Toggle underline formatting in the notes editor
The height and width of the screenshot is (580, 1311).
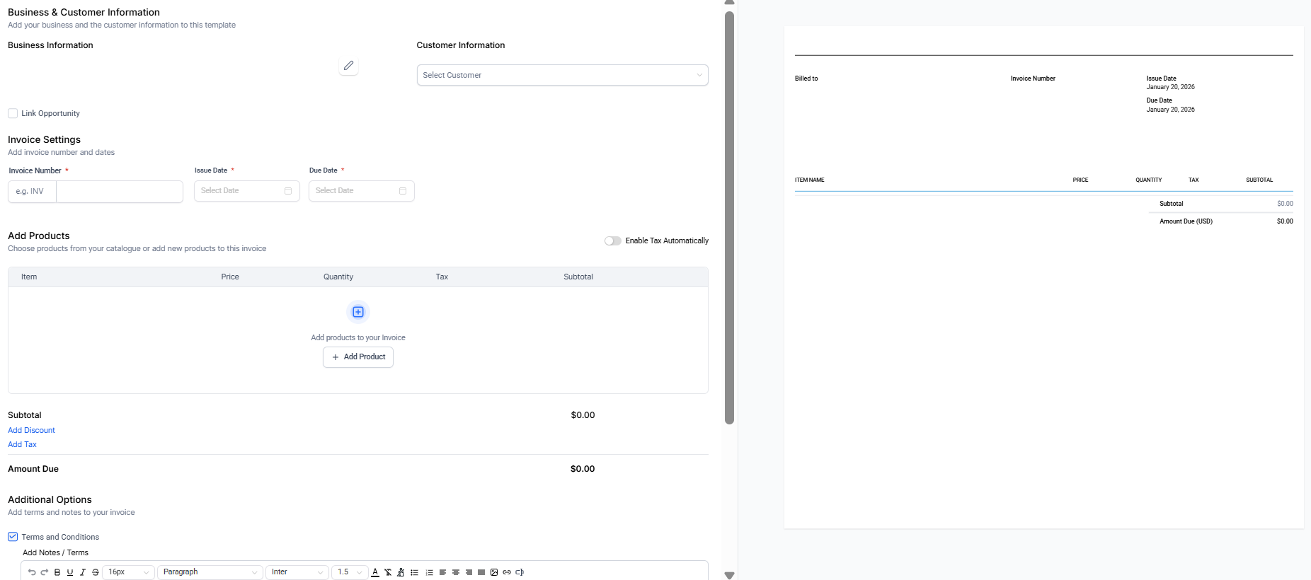(x=70, y=572)
